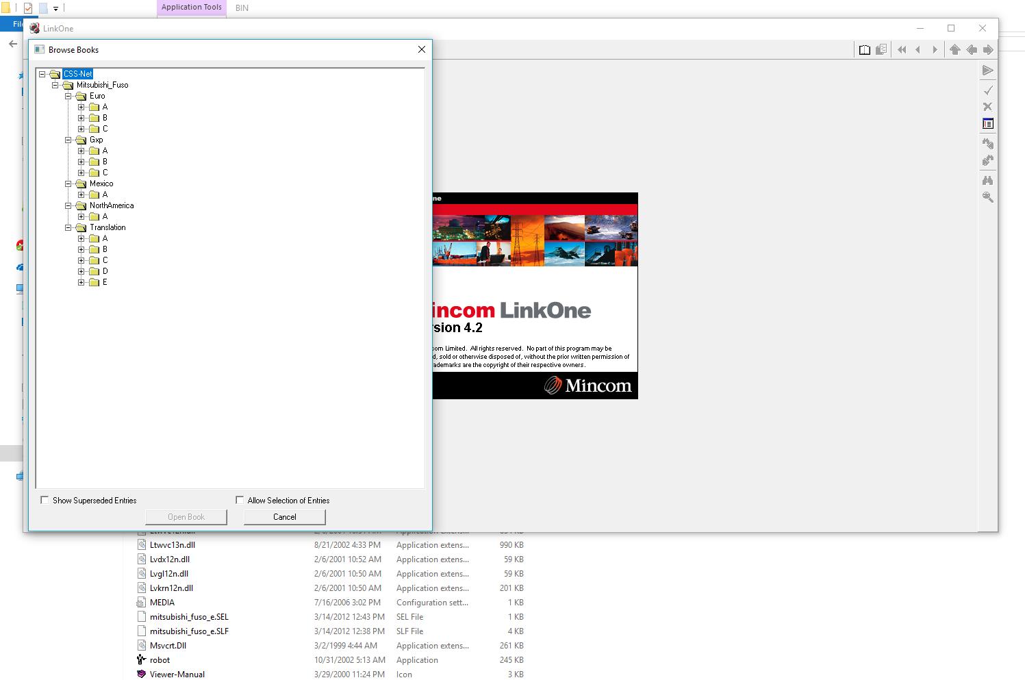Click the LinkOne splash screen image

(535, 296)
